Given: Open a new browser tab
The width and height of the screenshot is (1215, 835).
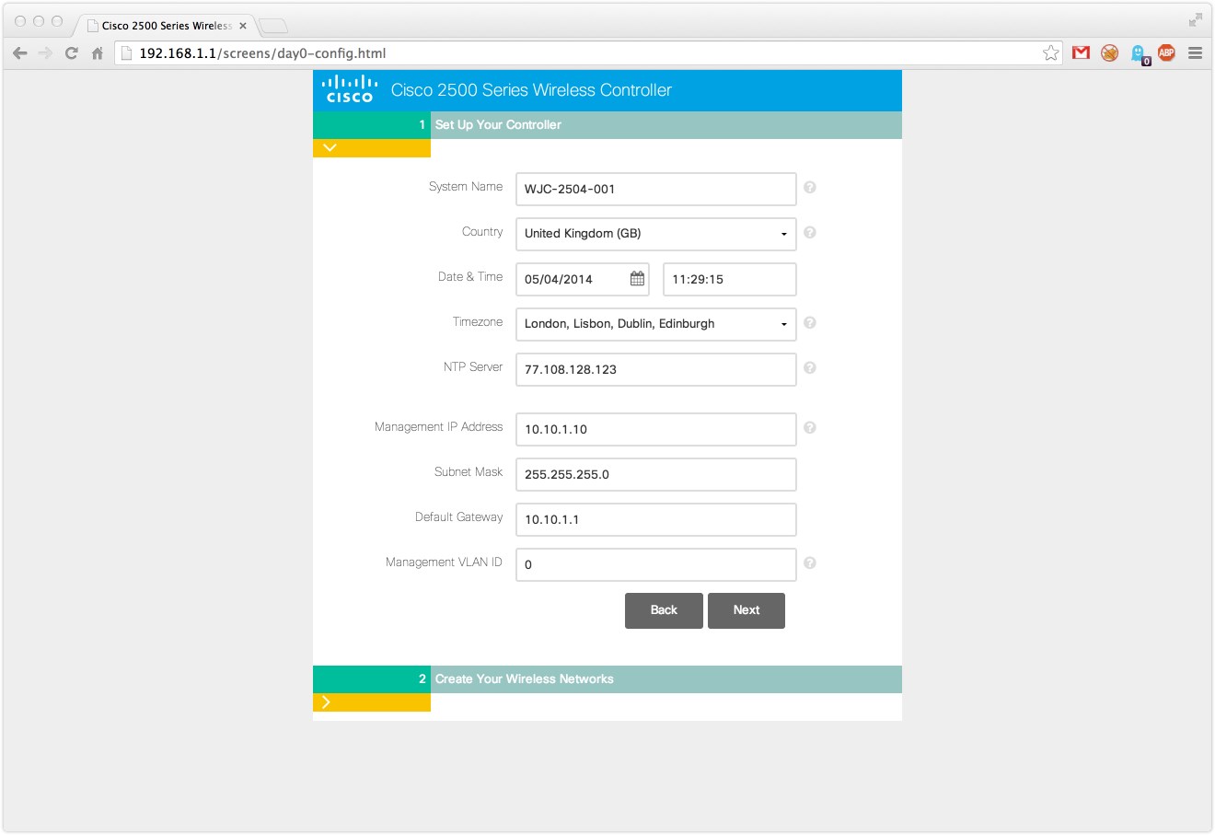Looking at the screenshot, I should 273,26.
